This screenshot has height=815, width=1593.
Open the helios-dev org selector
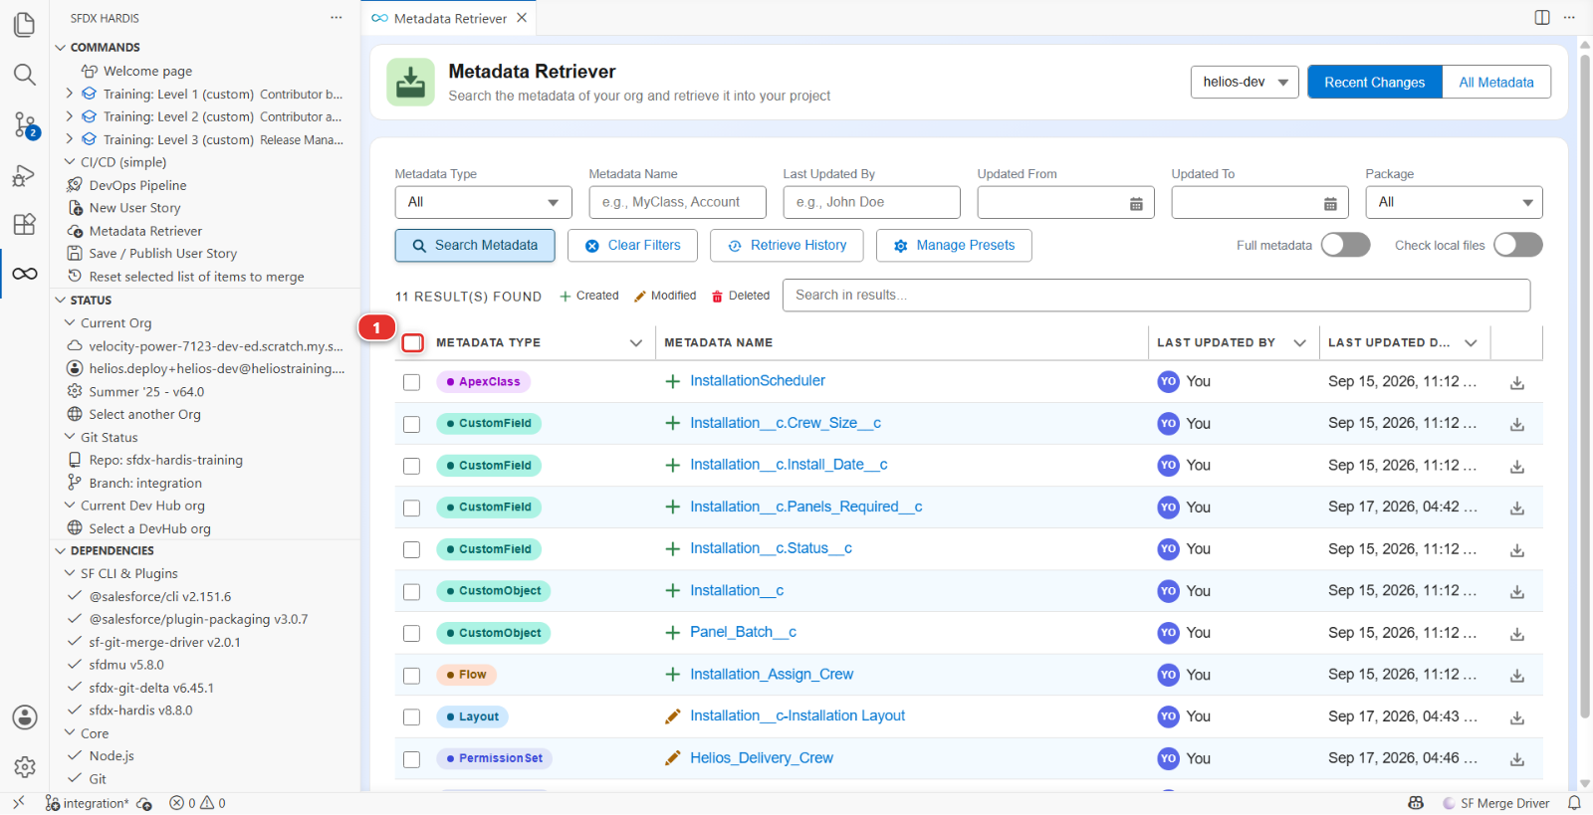(1245, 83)
